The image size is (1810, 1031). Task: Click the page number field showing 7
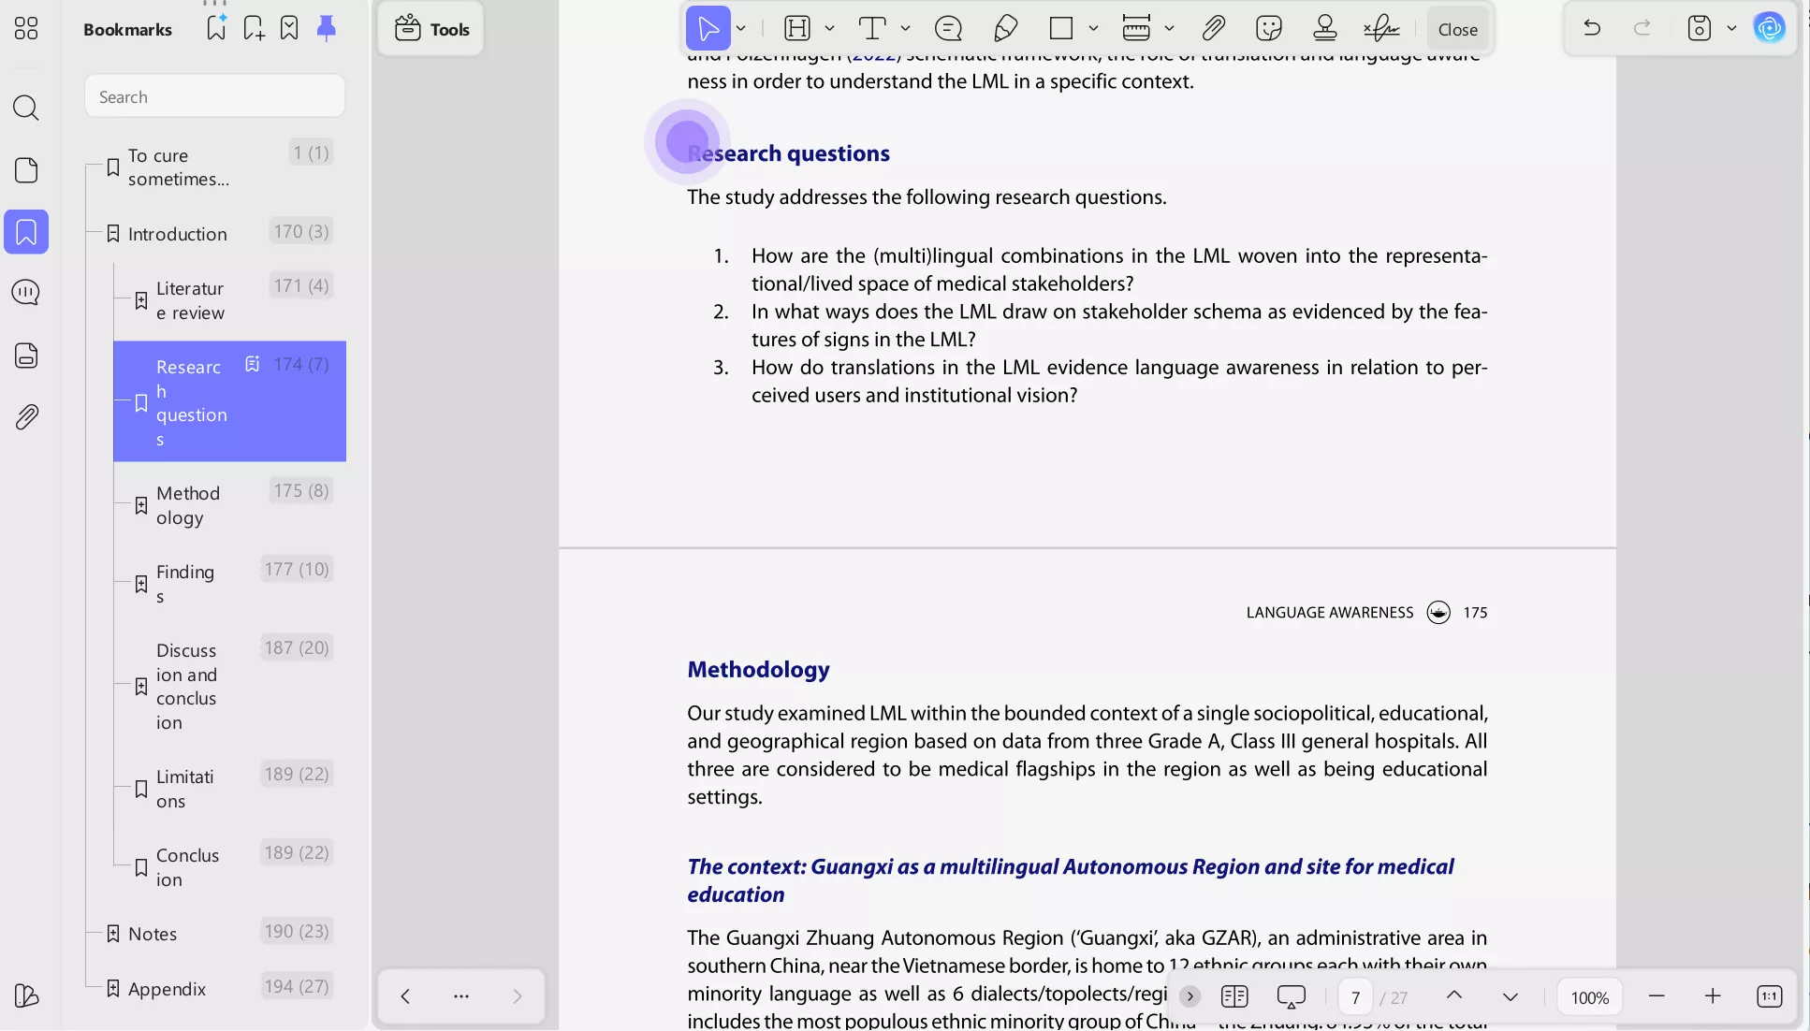[1356, 997]
